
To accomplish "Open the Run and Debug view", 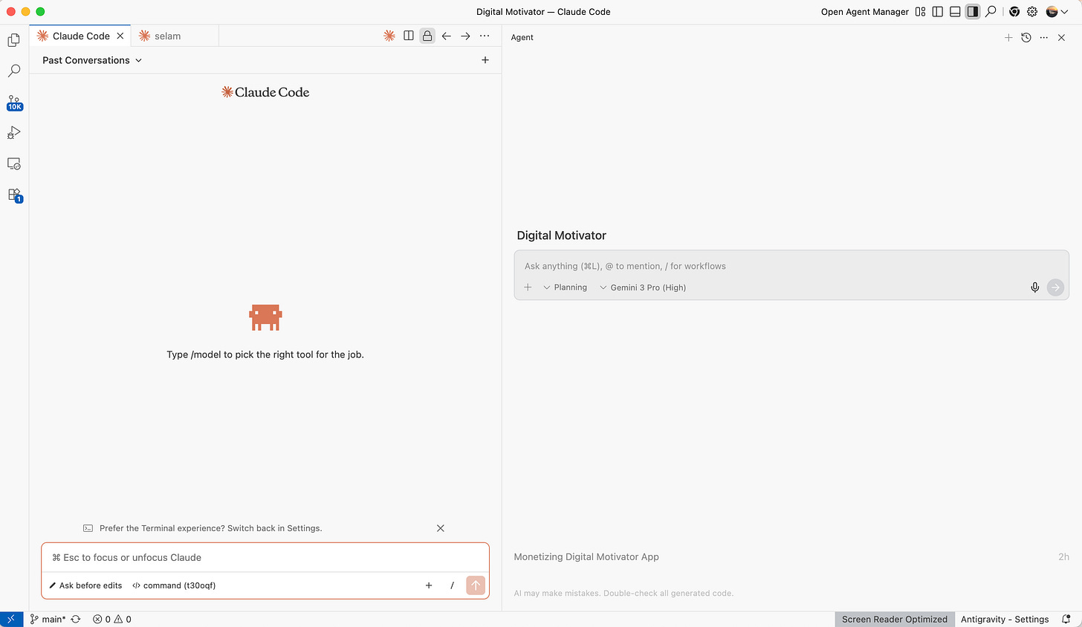I will tap(14, 133).
